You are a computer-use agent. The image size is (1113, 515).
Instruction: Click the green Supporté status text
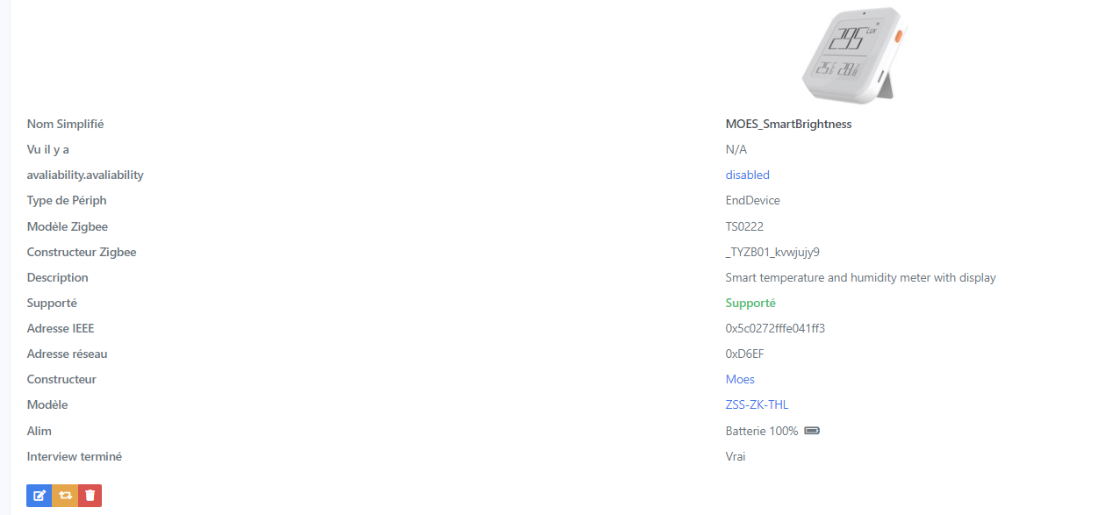pos(750,303)
